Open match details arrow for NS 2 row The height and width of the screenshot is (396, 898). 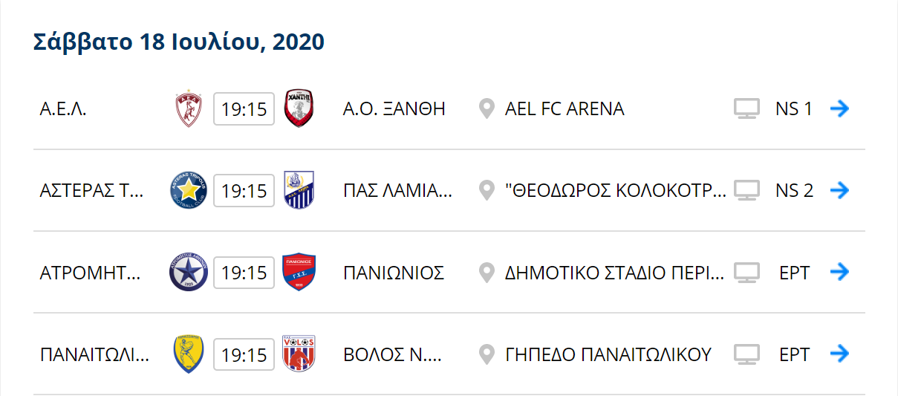point(839,191)
